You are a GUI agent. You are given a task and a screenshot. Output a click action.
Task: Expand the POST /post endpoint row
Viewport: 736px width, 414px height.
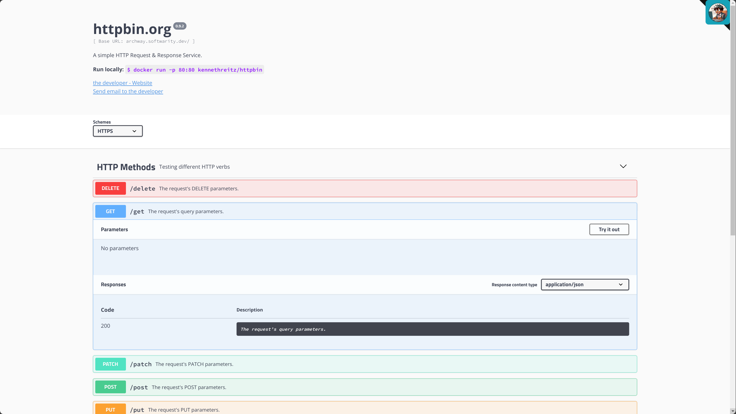(365, 387)
